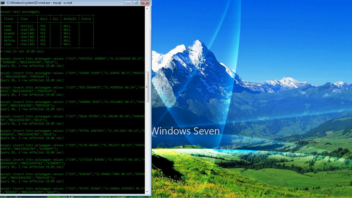Click the 'Query OK' line showing 0.03 sec
The height and width of the screenshot is (198, 352).
(x=32, y=167)
